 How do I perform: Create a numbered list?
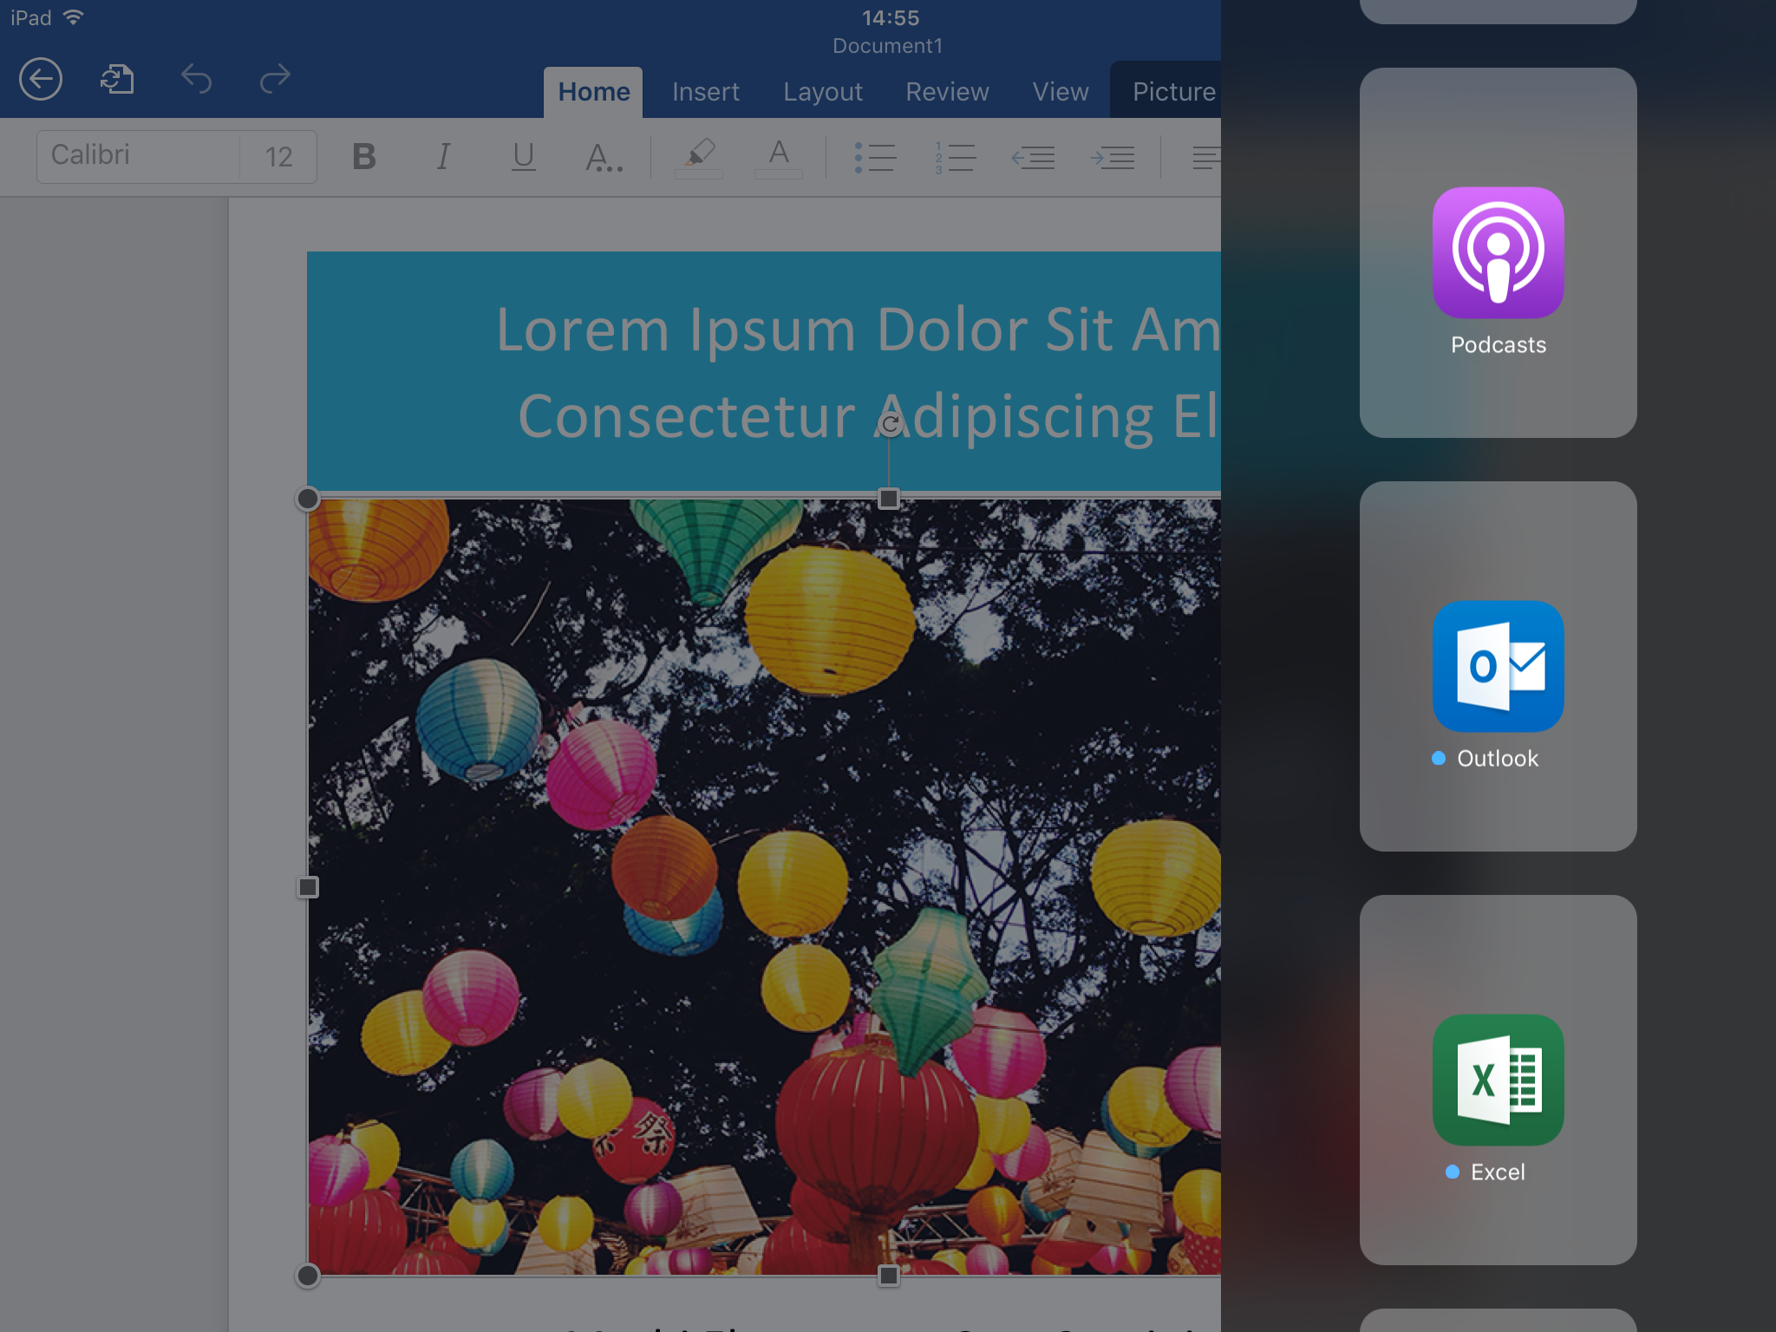[955, 157]
